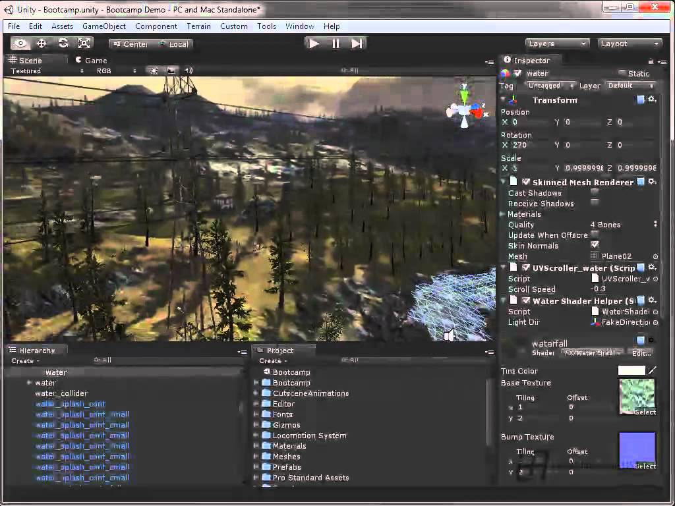
Task: Select the Hand view tool
Action: 20,42
